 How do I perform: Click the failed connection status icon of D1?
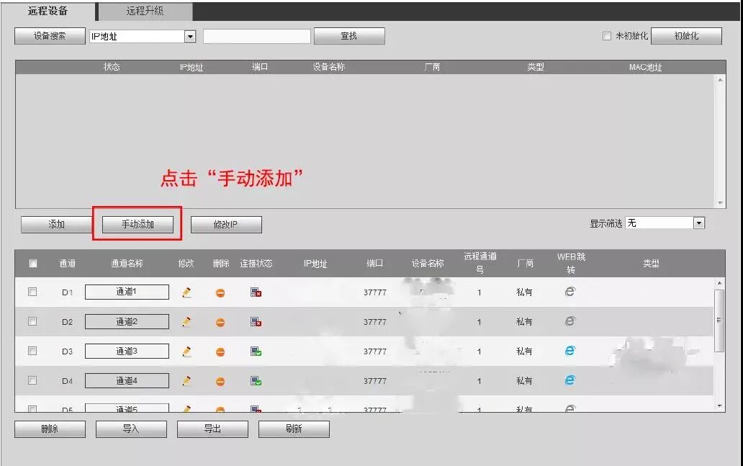[255, 292]
